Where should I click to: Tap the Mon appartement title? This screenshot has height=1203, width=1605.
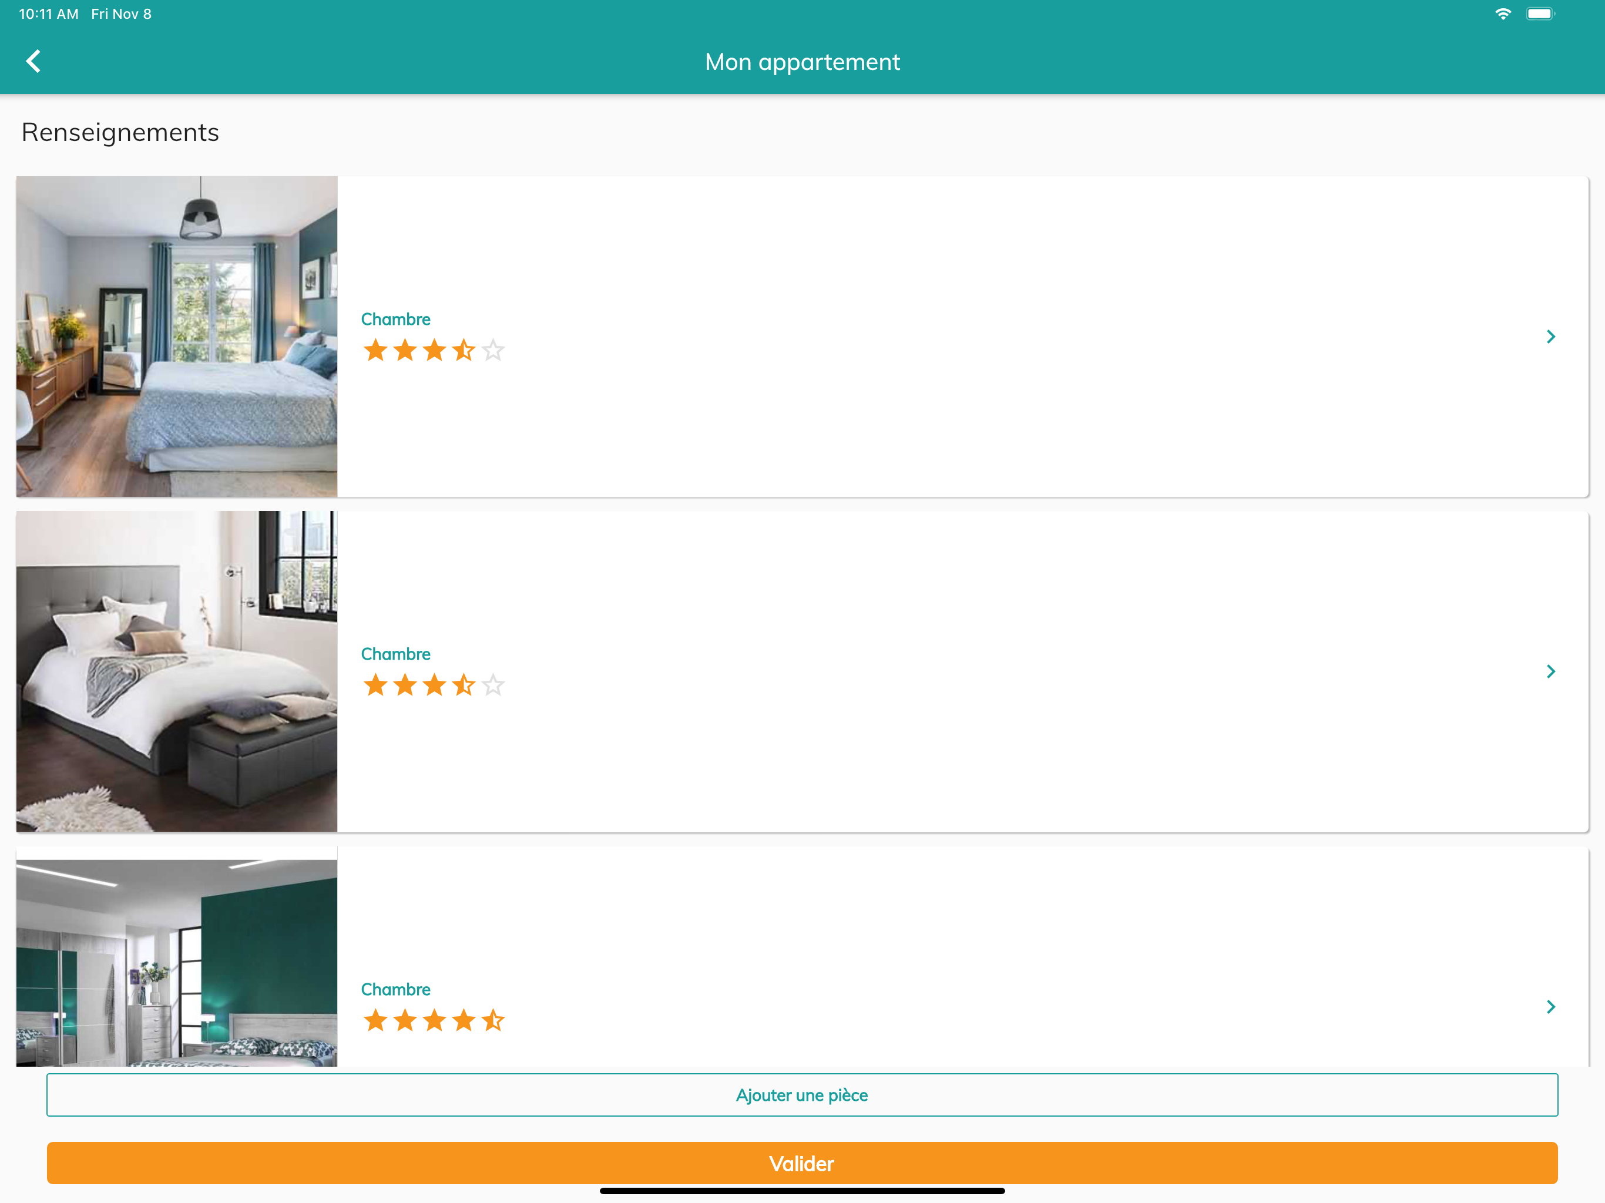tap(802, 62)
